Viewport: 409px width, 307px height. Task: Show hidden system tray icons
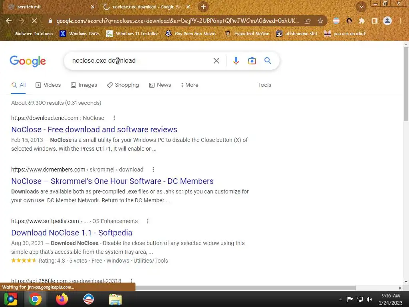tap(340, 299)
